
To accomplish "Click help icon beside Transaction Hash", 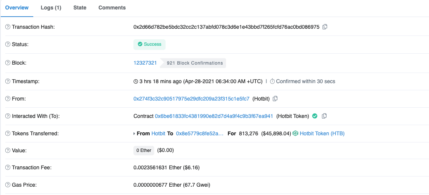I will coord(8,27).
